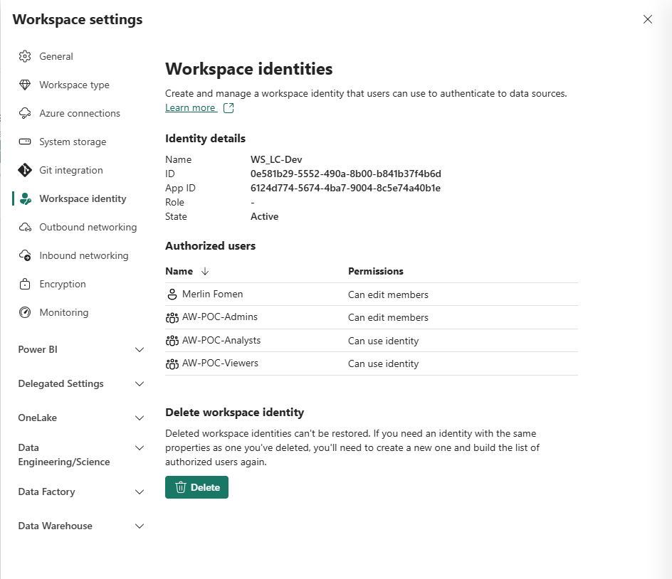Expand Data Engineering/Science chevron
The image size is (672, 579).
(x=140, y=448)
